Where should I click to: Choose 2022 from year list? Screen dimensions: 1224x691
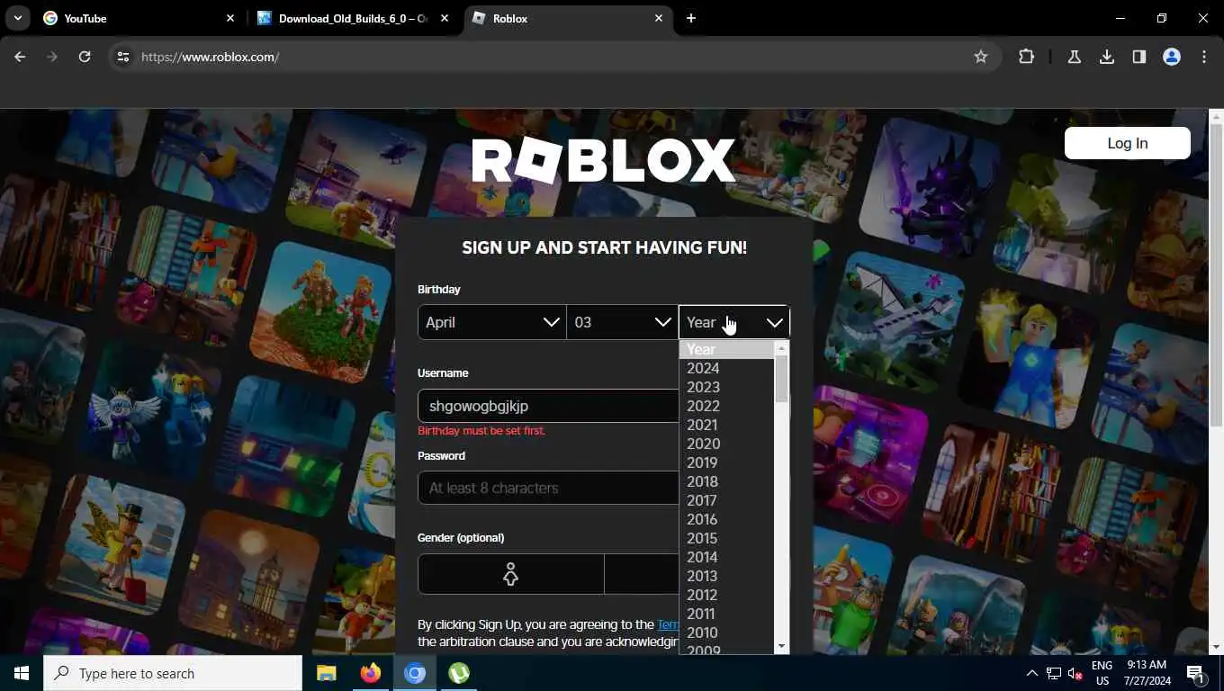[x=726, y=406]
